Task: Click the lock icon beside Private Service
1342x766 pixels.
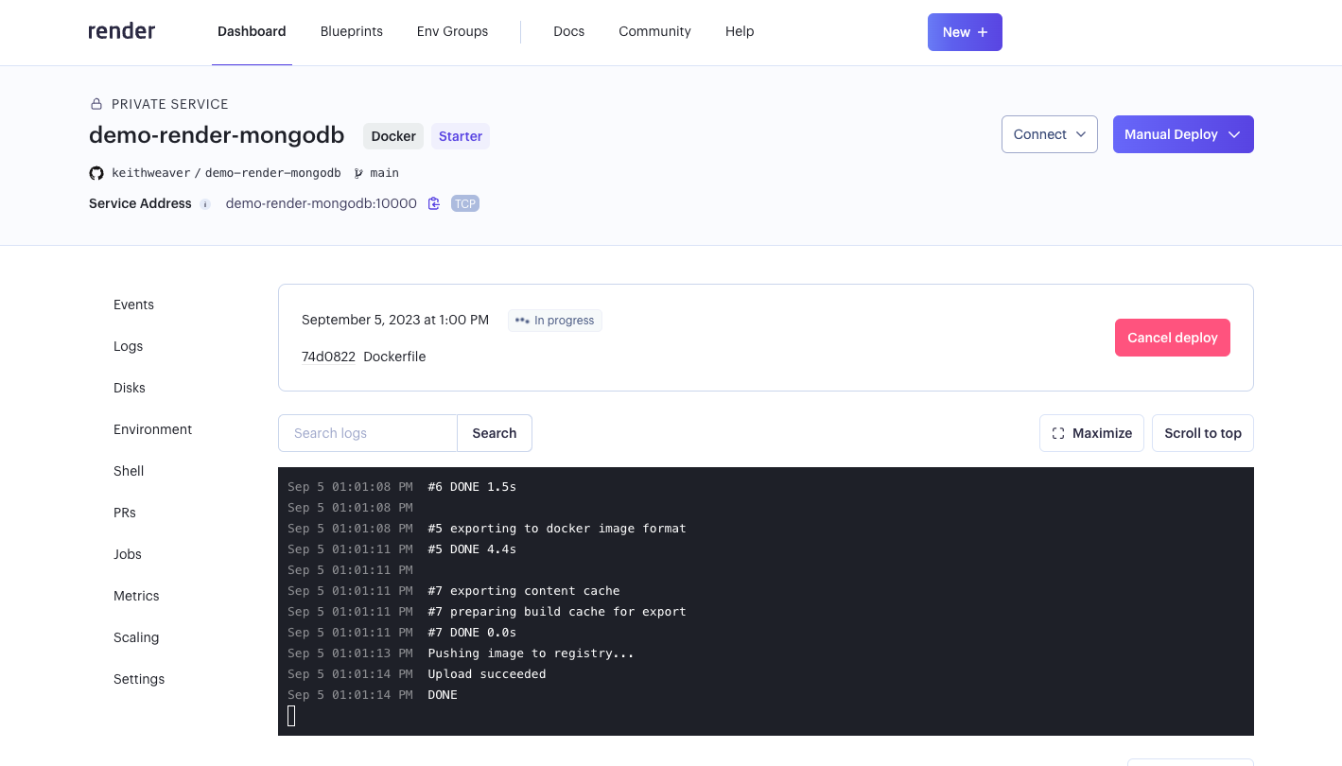Action: tap(96, 104)
